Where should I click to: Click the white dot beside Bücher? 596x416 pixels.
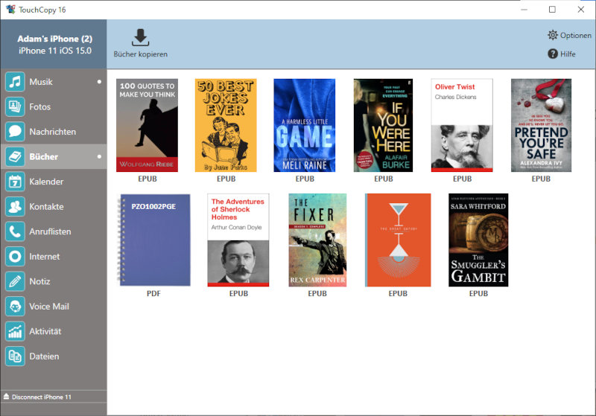click(99, 156)
